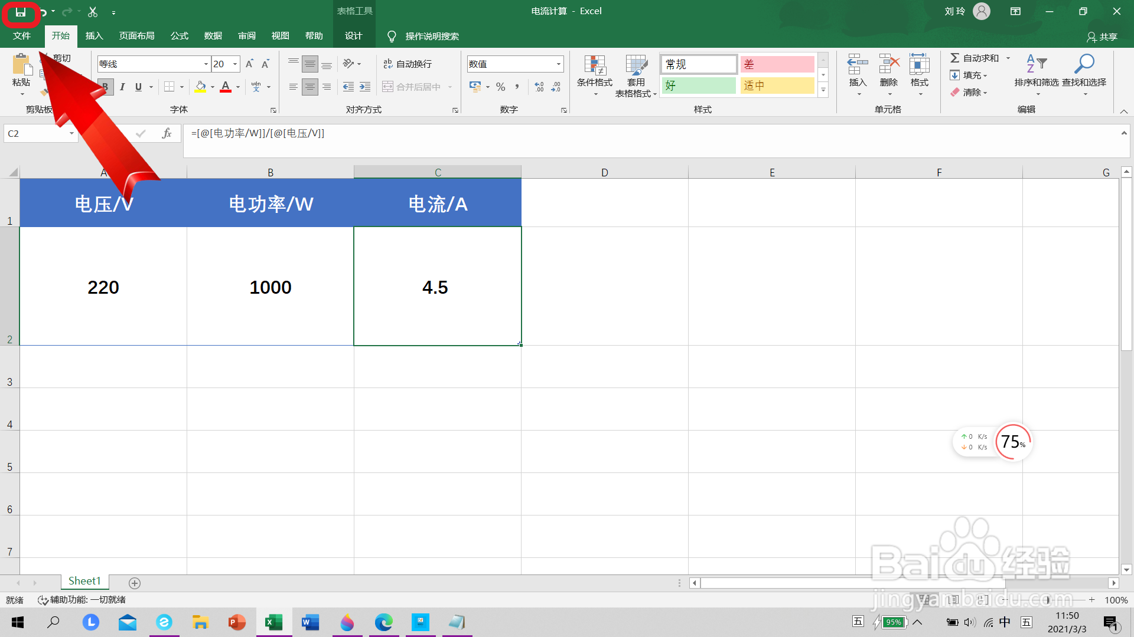Click the AutoSum (自动求和) button
1134x637 pixels.
coord(975,58)
